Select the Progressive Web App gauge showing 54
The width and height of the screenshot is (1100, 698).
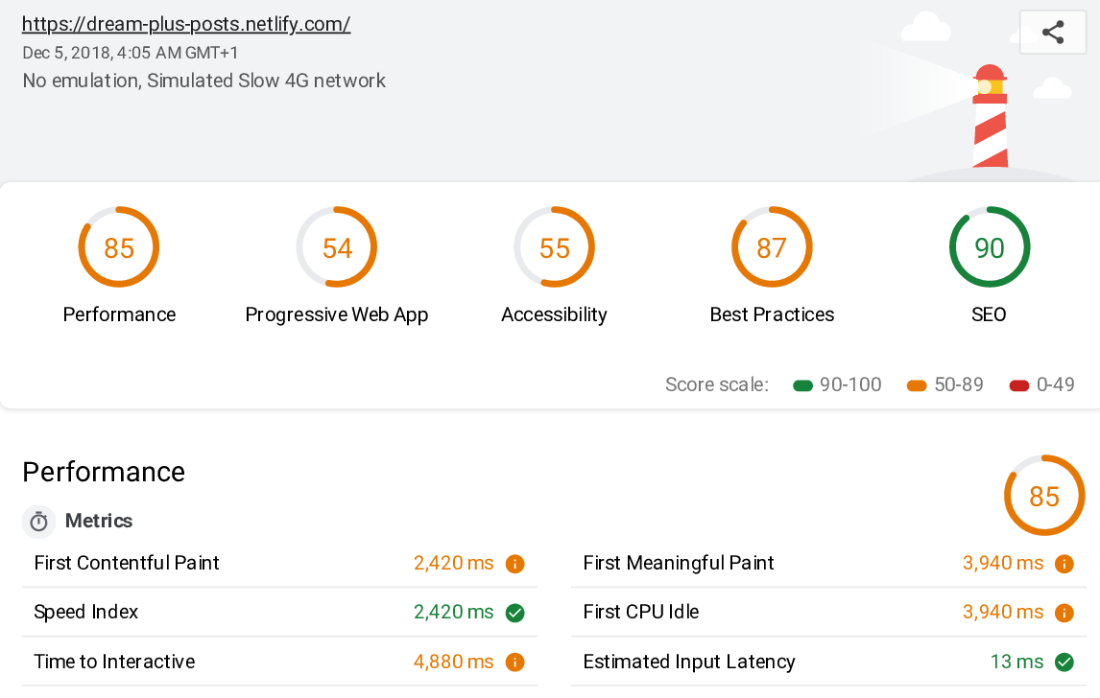[337, 248]
